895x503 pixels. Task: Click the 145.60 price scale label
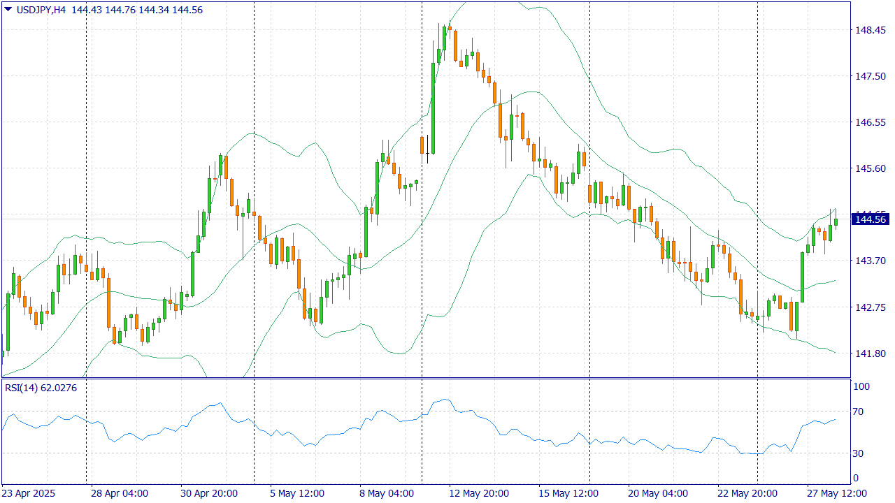point(870,168)
